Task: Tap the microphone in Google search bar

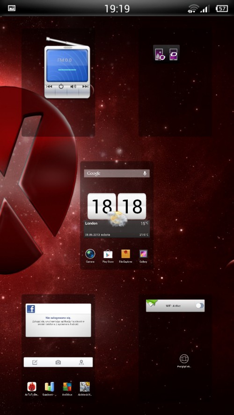Action: [145, 173]
